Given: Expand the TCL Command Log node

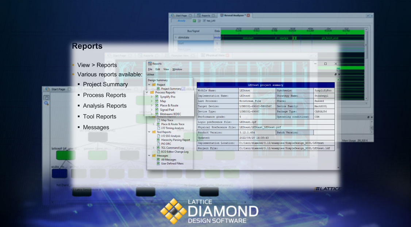Looking at the screenshot, I should point(154,148).
